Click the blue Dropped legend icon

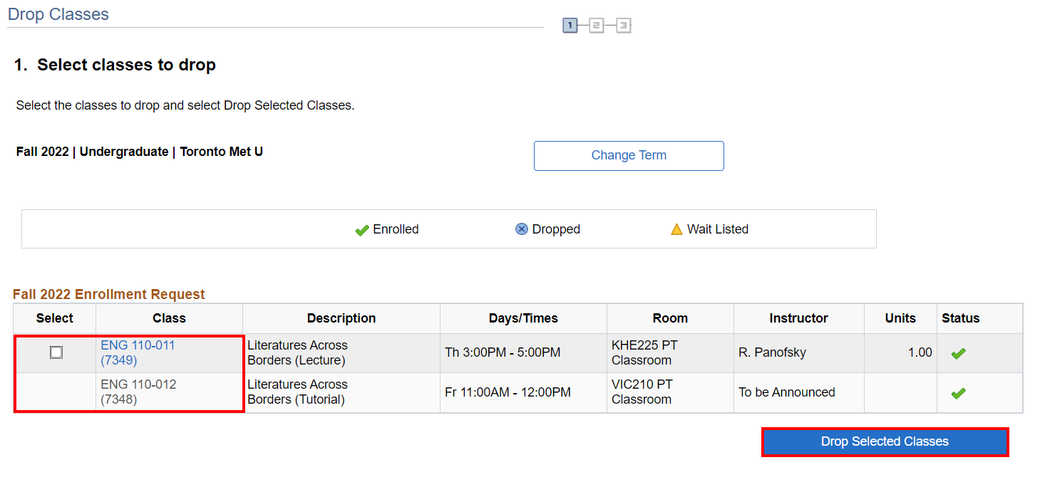[x=522, y=229]
